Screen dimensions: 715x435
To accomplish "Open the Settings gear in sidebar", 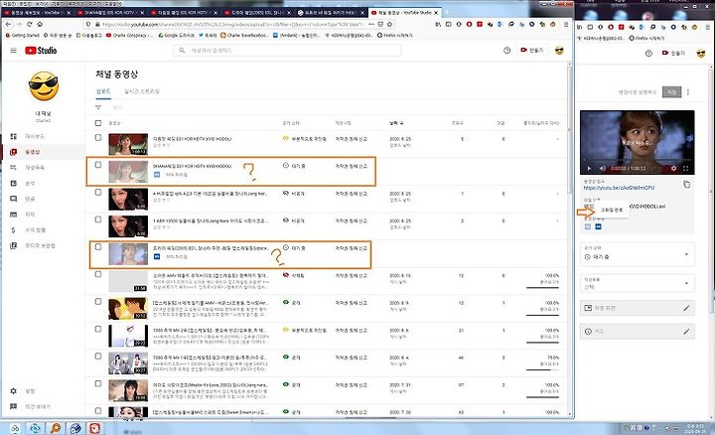I will pos(14,390).
